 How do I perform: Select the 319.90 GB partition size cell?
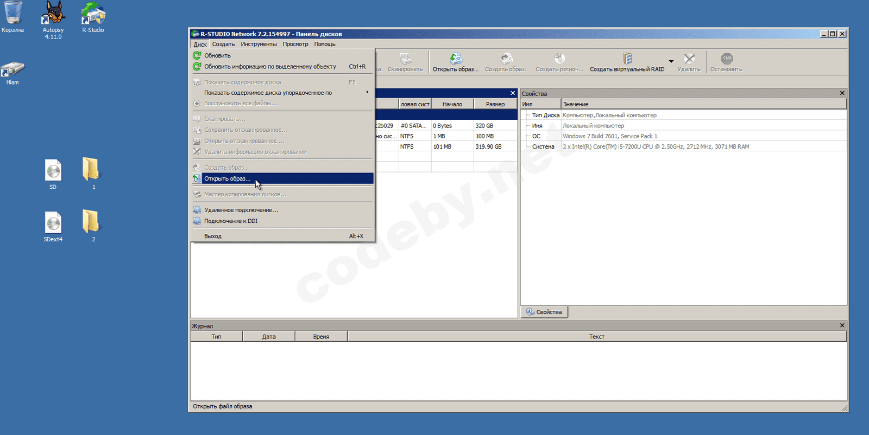tap(495, 146)
